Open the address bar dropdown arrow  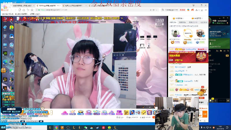[x=156, y=10]
